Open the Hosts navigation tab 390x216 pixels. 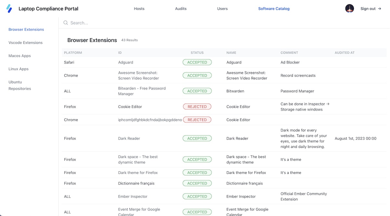(x=139, y=9)
